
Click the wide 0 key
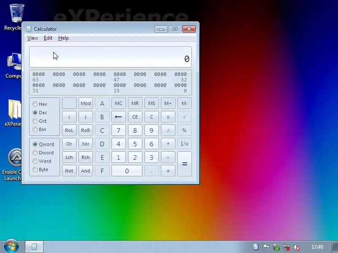pos(127,171)
